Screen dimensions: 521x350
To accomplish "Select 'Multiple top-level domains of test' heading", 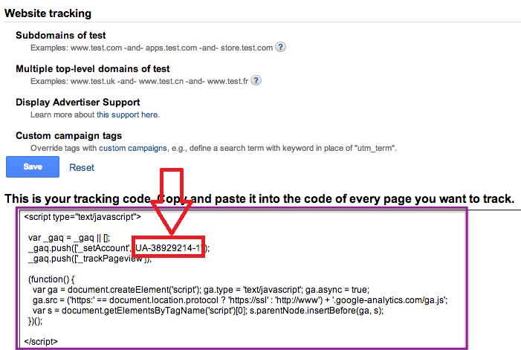I will click(x=93, y=69).
